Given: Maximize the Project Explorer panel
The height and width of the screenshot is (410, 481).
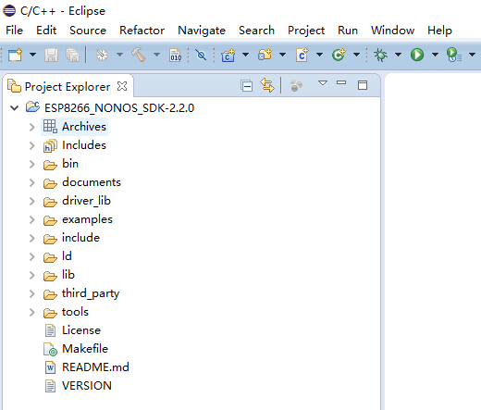Looking at the screenshot, I should point(363,85).
